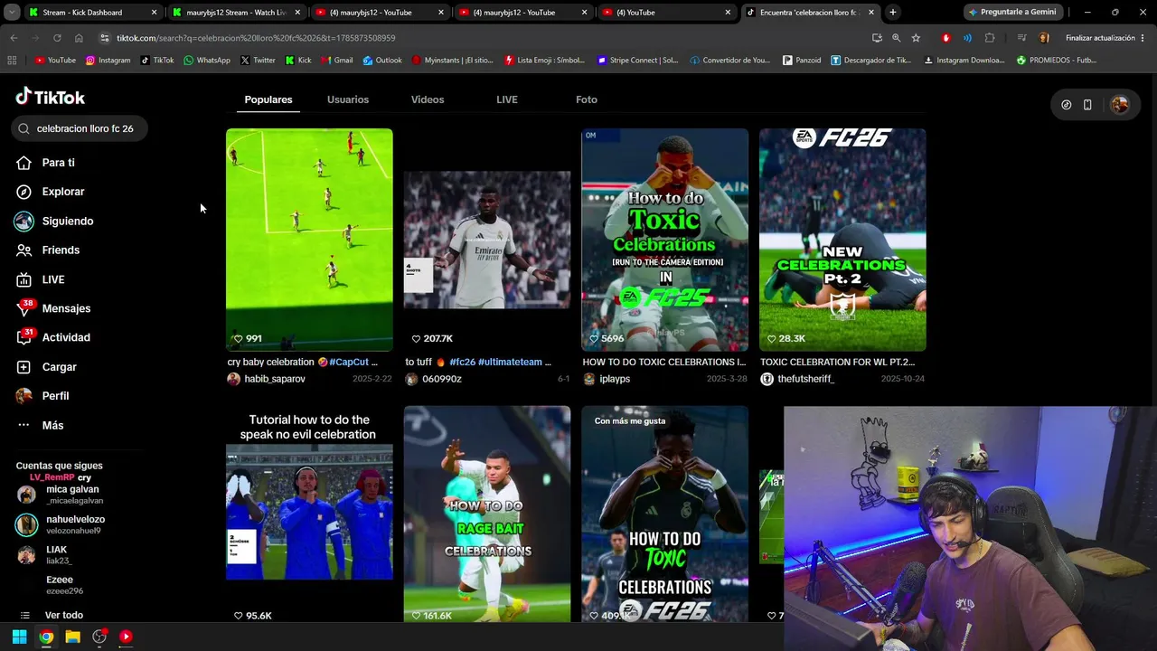Open the LIVE section in the sidebar

click(40, 279)
